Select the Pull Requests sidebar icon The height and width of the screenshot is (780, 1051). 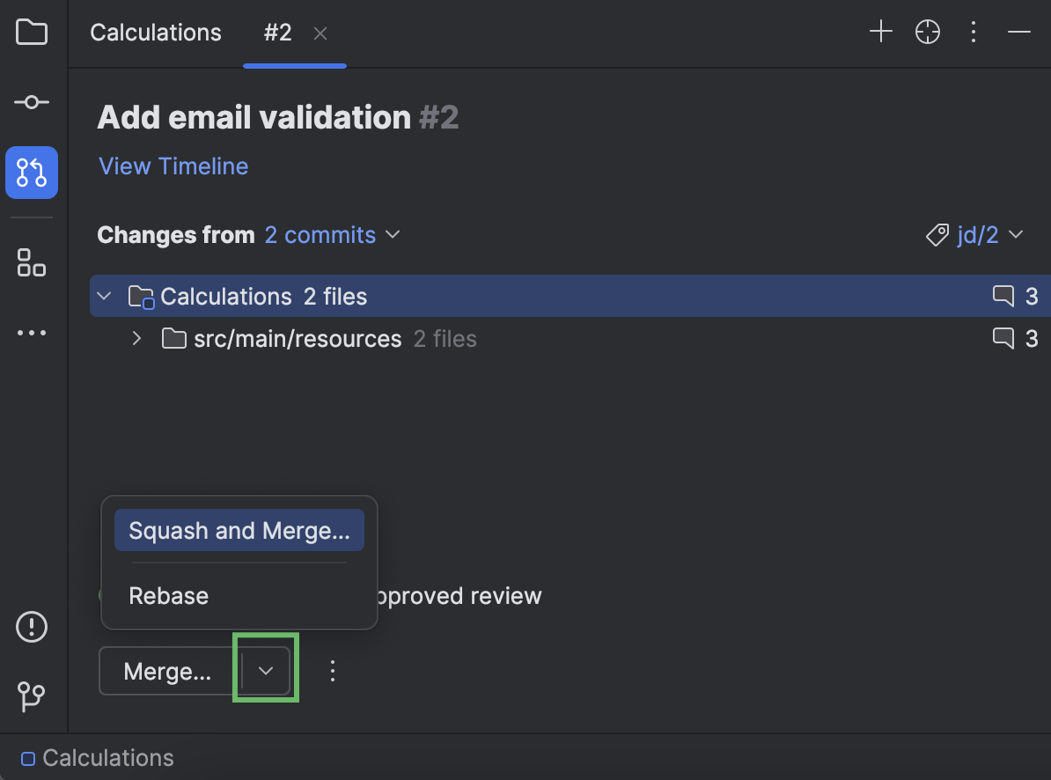32,173
